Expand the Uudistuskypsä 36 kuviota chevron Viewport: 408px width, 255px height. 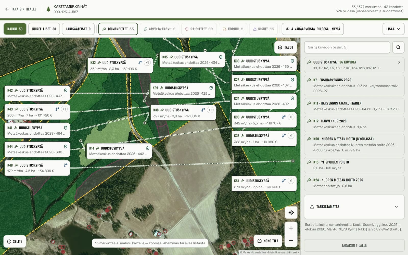point(399,62)
